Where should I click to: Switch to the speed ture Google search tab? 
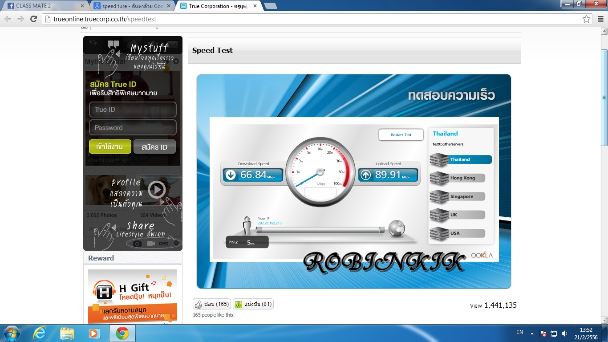coord(132,6)
